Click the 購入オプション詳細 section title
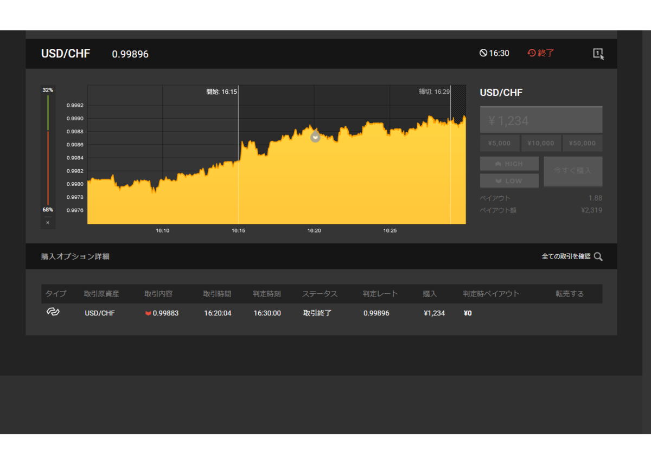 tap(75, 256)
